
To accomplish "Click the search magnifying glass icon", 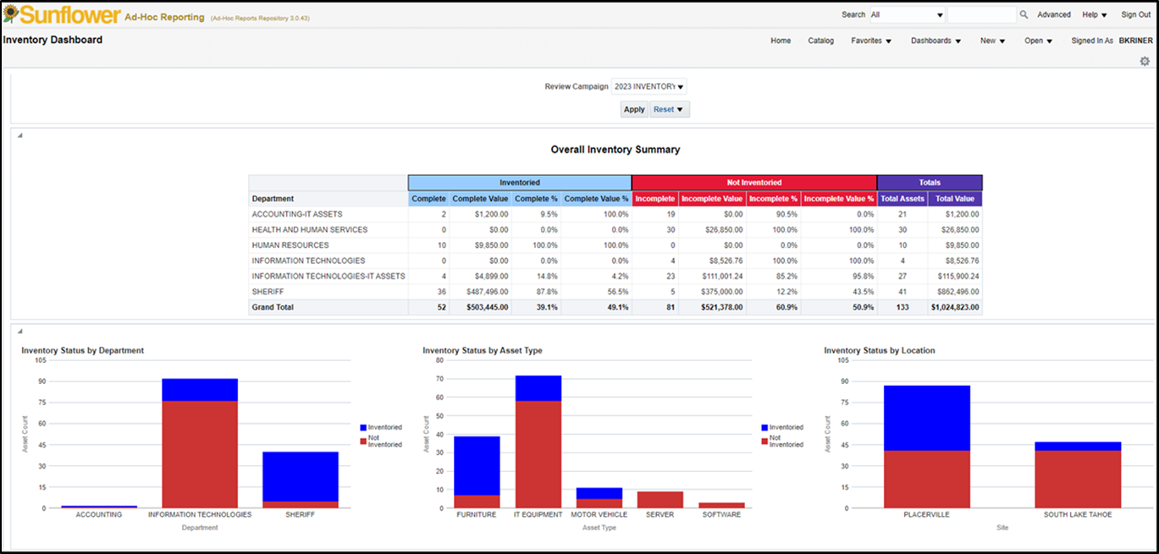I will coord(1024,14).
